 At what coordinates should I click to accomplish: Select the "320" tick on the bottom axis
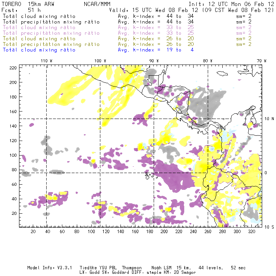pos(251,232)
